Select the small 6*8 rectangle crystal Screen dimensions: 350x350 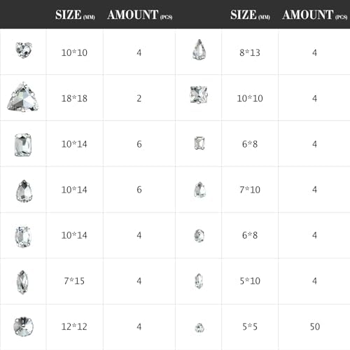[199, 143]
